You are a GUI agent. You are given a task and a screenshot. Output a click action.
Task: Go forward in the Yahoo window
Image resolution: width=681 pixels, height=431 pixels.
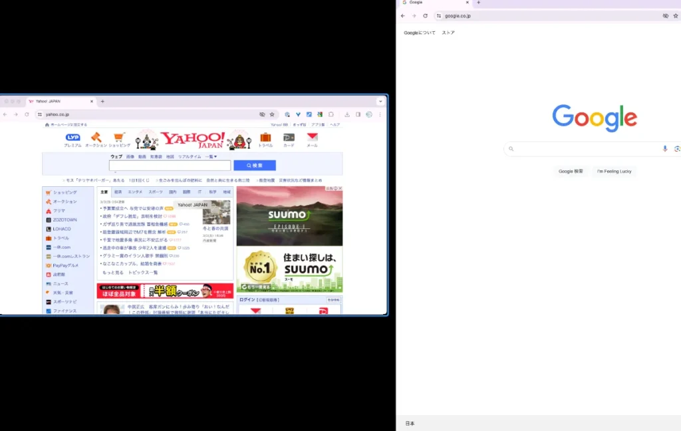[16, 114]
